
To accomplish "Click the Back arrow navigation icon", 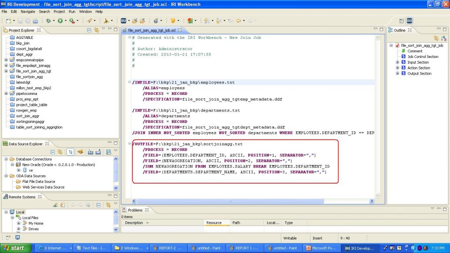I will (238, 21).
